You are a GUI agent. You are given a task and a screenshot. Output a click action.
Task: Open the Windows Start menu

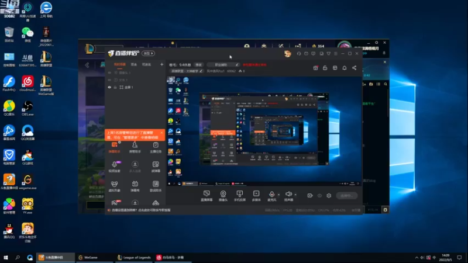(x=5, y=257)
